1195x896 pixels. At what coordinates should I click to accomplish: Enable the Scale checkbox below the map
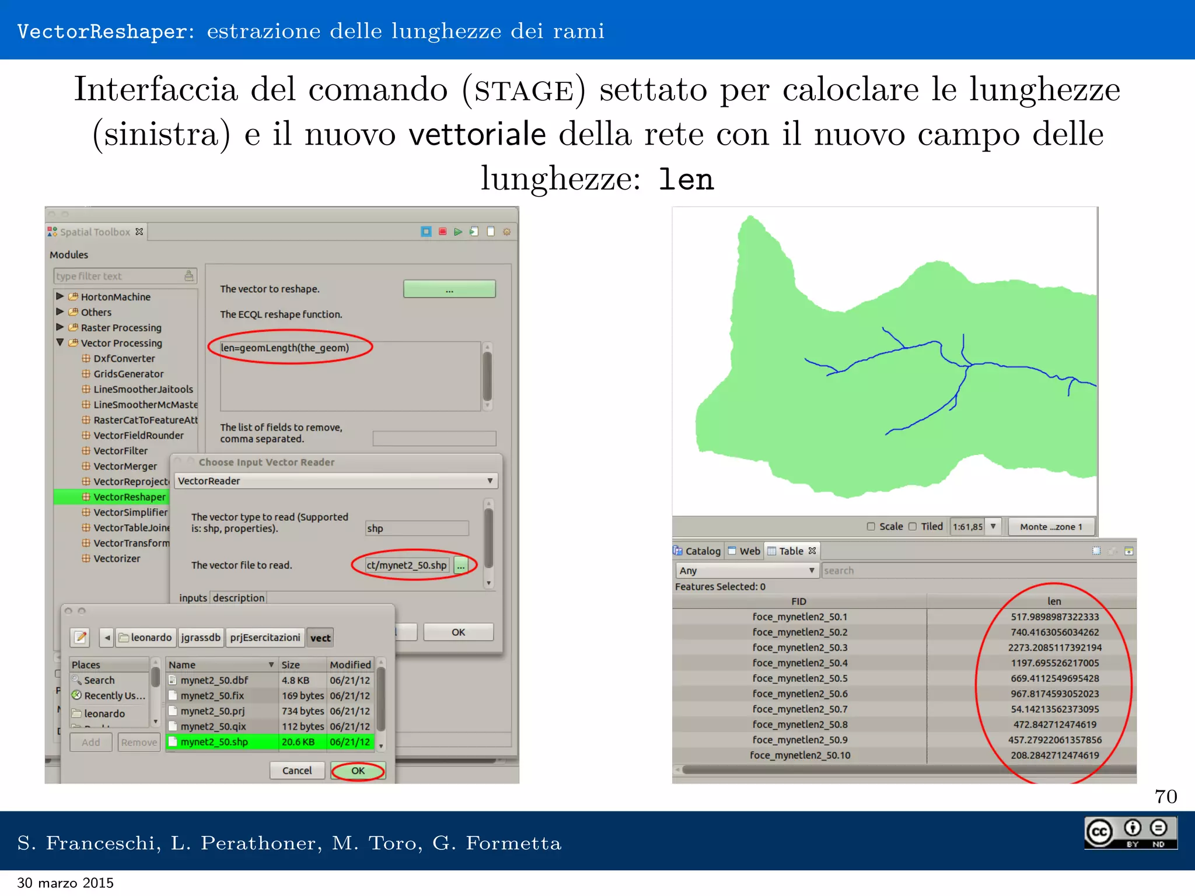(x=871, y=526)
